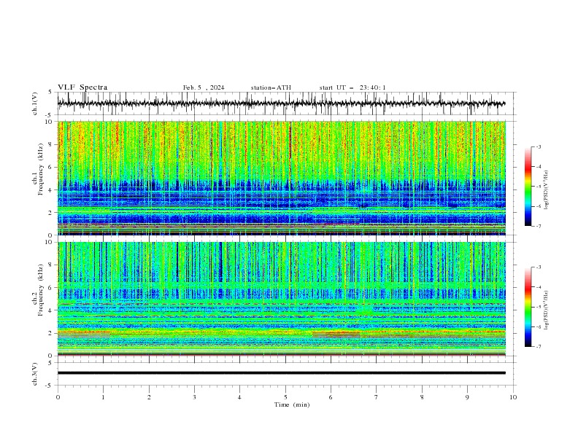The width and height of the screenshot is (578, 446).
Task: Click the ch.2 frequency tick "2"
Action: point(51,333)
